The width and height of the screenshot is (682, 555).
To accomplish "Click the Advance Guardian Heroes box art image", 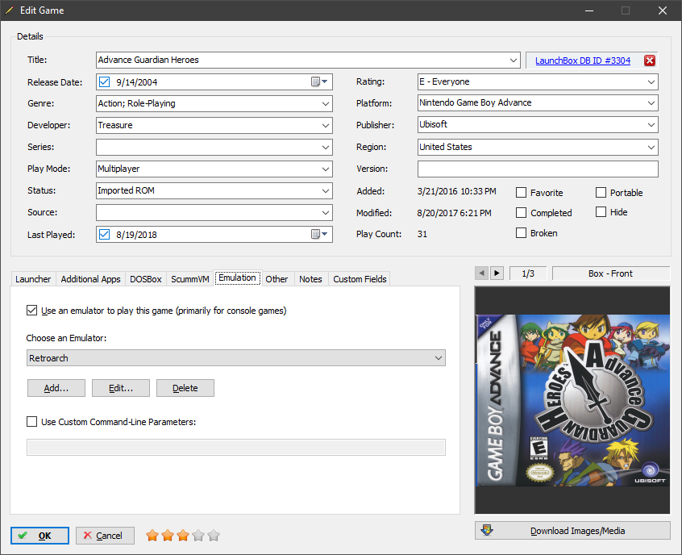I will (x=572, y=400).
